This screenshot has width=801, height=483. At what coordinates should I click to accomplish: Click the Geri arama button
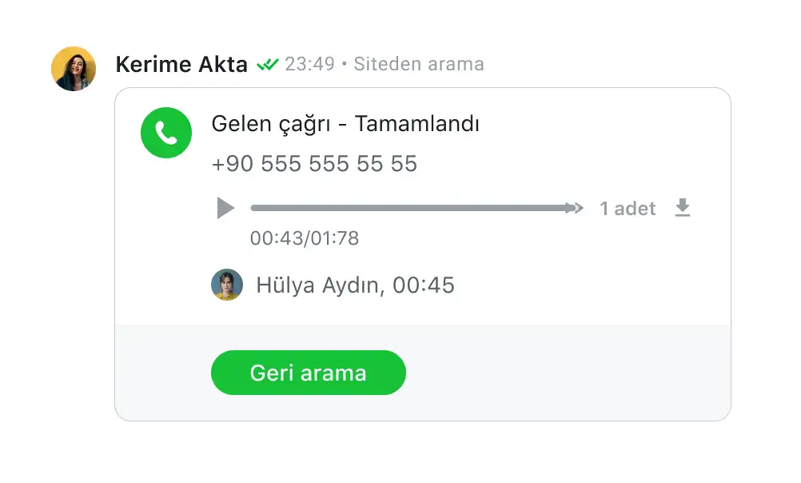(x=308, y=373)
